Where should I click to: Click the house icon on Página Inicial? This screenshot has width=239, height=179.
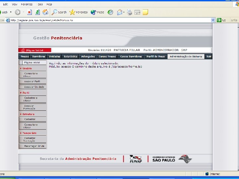pyautogui.click(x=23, y=50)
